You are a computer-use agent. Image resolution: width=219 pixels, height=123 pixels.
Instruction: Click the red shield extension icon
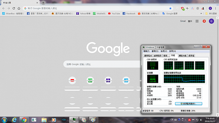pyautogui.click(x=182, y=9)
